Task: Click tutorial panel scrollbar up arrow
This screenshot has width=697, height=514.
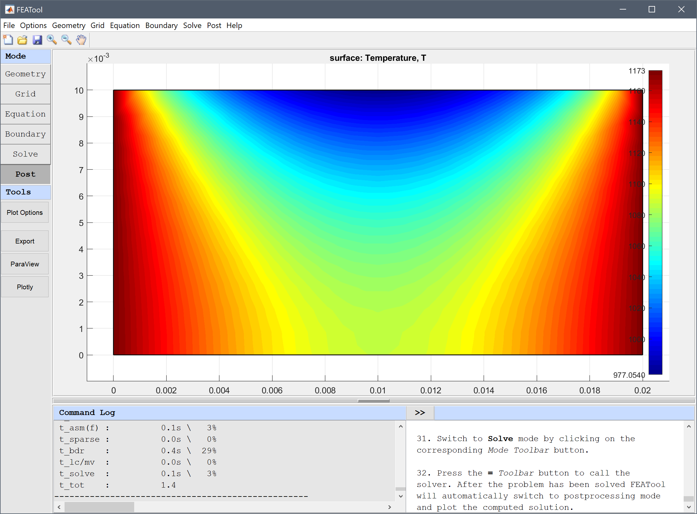Action: click(x=689, y=426)
